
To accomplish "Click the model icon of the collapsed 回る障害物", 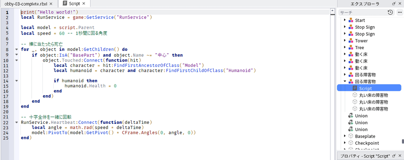I will point(350,75).
